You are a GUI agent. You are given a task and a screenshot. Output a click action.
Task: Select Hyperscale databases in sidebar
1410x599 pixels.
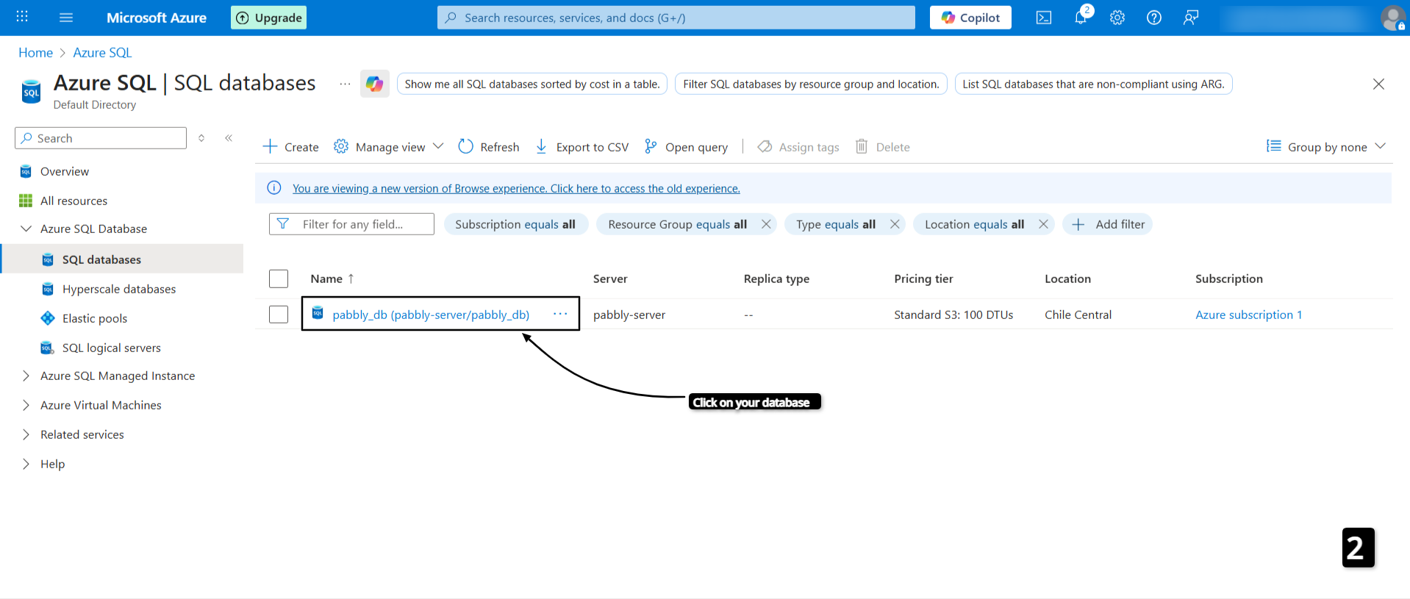click(x=119, y=289)
